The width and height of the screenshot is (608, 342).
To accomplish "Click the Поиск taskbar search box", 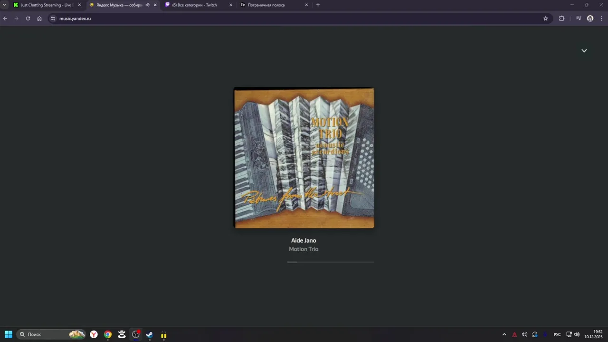I will pos(51,334).
